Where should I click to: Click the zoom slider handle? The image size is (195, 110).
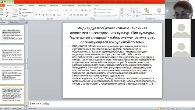[183, 108]
